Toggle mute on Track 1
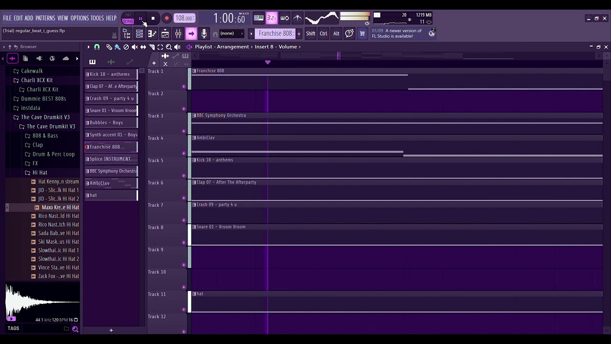Image resolution: width=611 pixels, height=344 pixels. [184, 86]
